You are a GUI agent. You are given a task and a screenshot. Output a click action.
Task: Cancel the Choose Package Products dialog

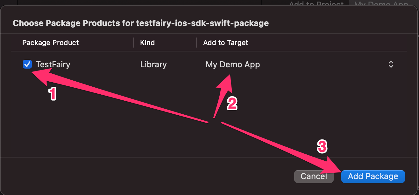[314, 177]
